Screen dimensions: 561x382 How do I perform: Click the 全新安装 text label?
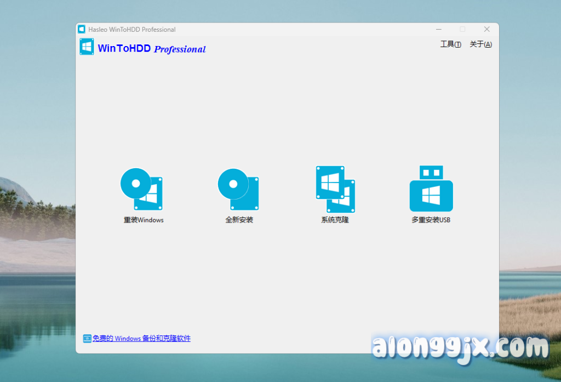[239, 220]
